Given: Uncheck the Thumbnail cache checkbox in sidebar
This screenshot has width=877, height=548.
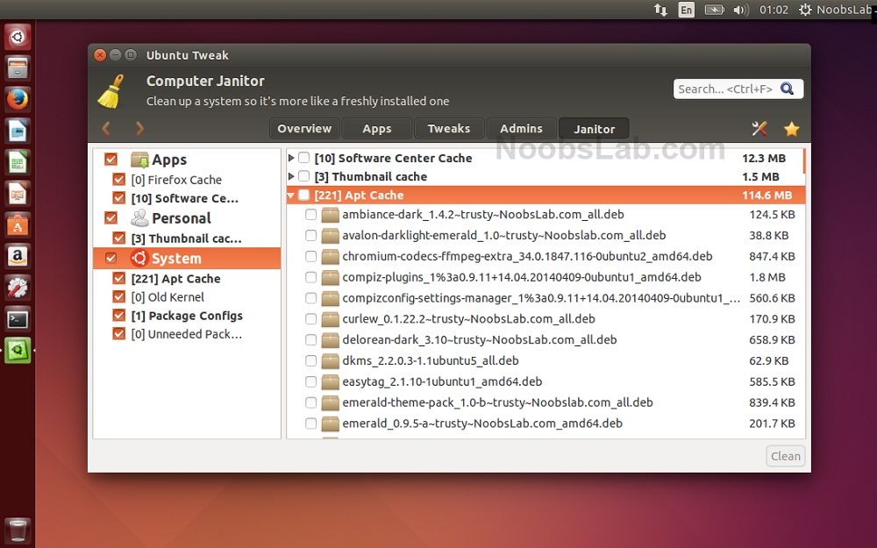Looking at the screenshot, I should point(118,238).
